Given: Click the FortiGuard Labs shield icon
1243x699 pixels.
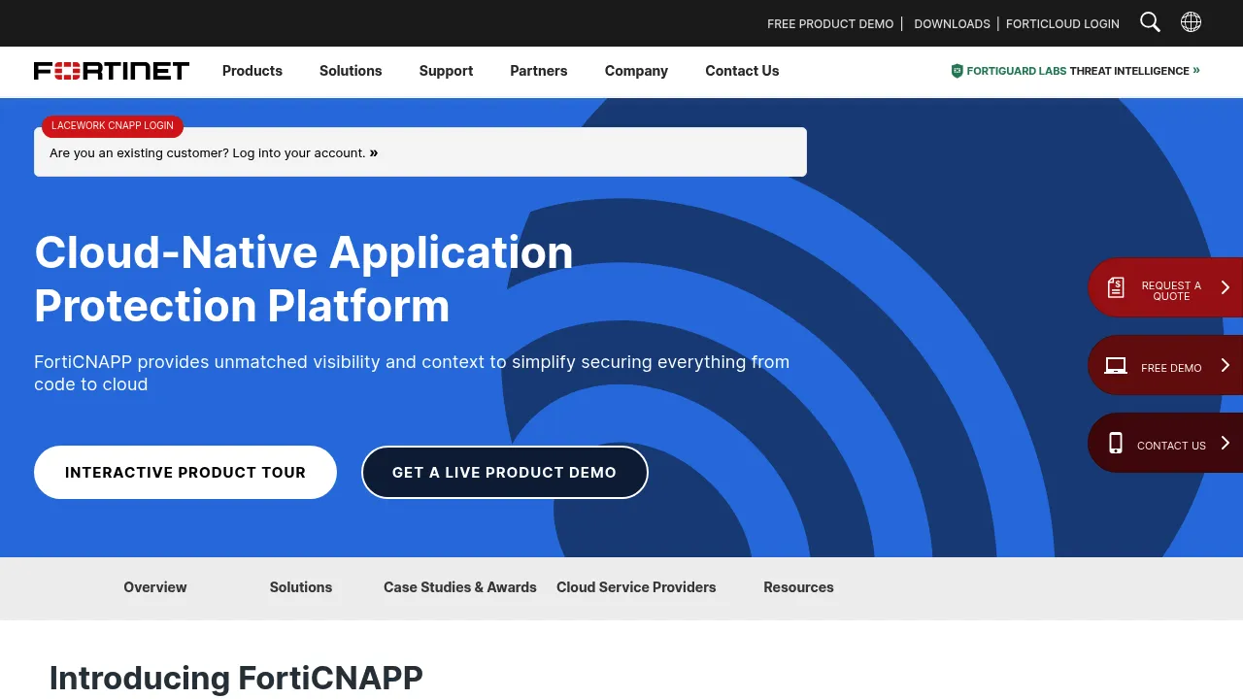Looking at the screenshot, I should pyautogui.click(x=957, y=71).
